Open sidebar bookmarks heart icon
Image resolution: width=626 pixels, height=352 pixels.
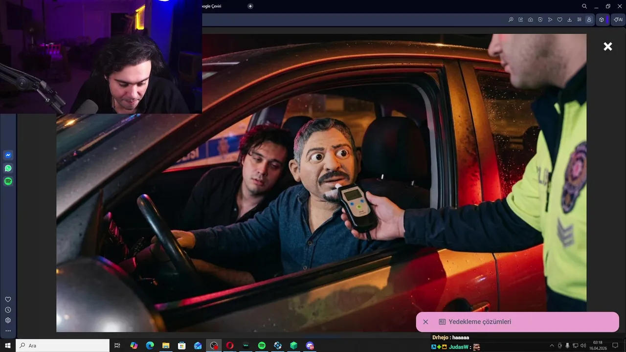point(8,299)
